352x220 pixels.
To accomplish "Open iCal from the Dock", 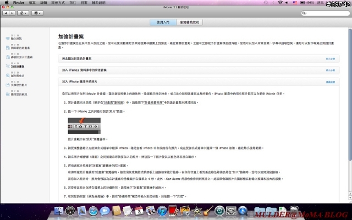I will coord(139,211).
